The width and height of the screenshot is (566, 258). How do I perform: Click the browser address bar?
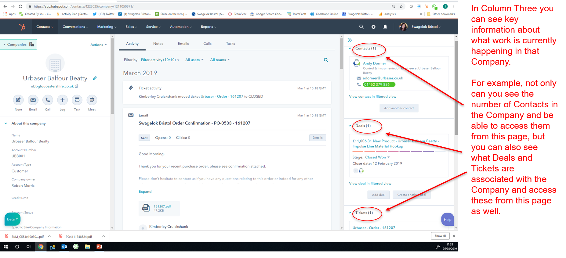click(x=208, y=6)
